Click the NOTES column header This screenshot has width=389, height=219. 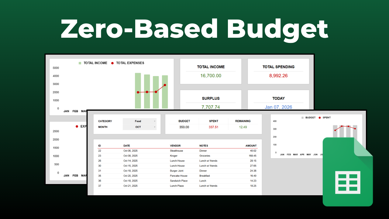click(204, 146)
